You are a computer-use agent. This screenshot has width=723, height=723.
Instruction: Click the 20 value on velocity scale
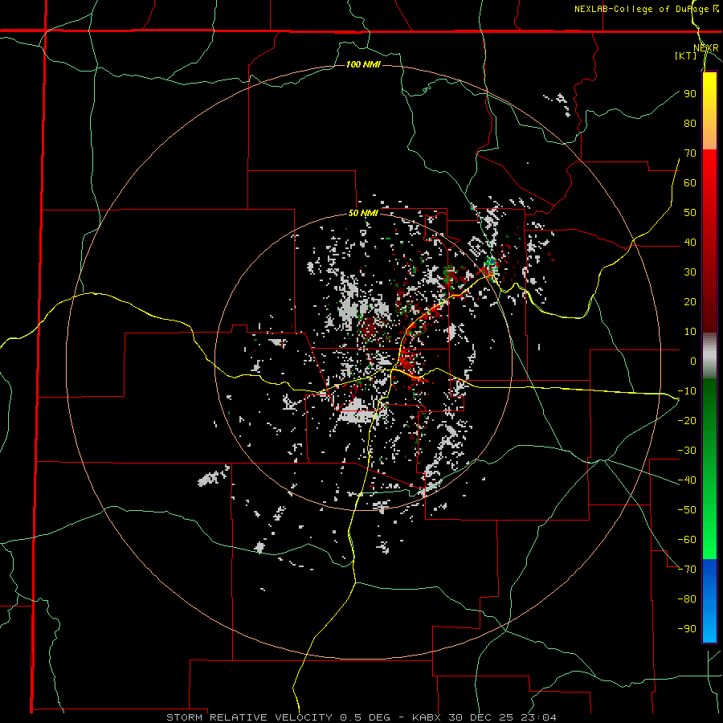click(x=690, y=301)
